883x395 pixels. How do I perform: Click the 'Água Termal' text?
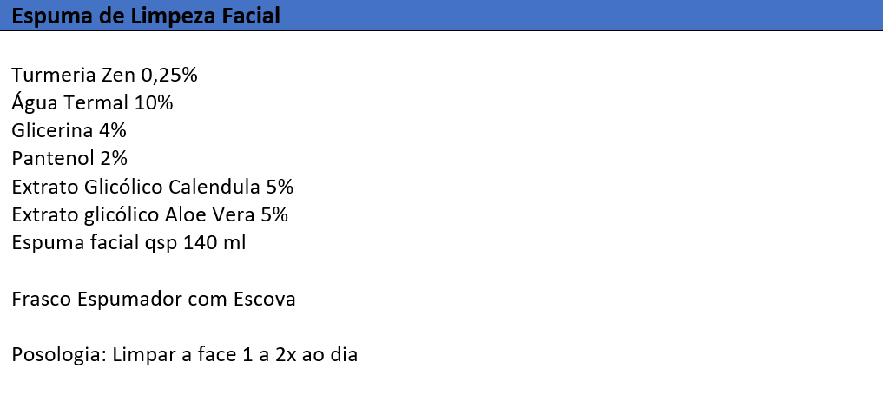(69, 103)
